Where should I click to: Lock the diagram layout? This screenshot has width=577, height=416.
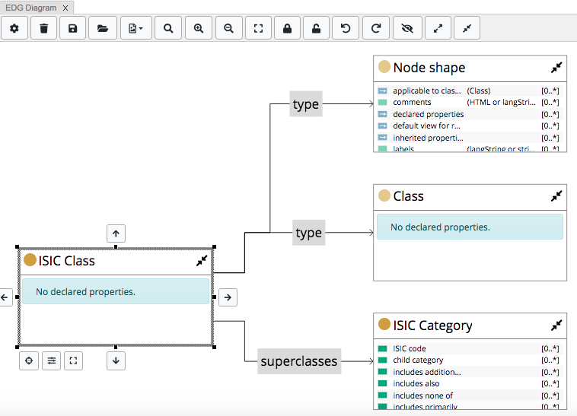tap(287, 28)
